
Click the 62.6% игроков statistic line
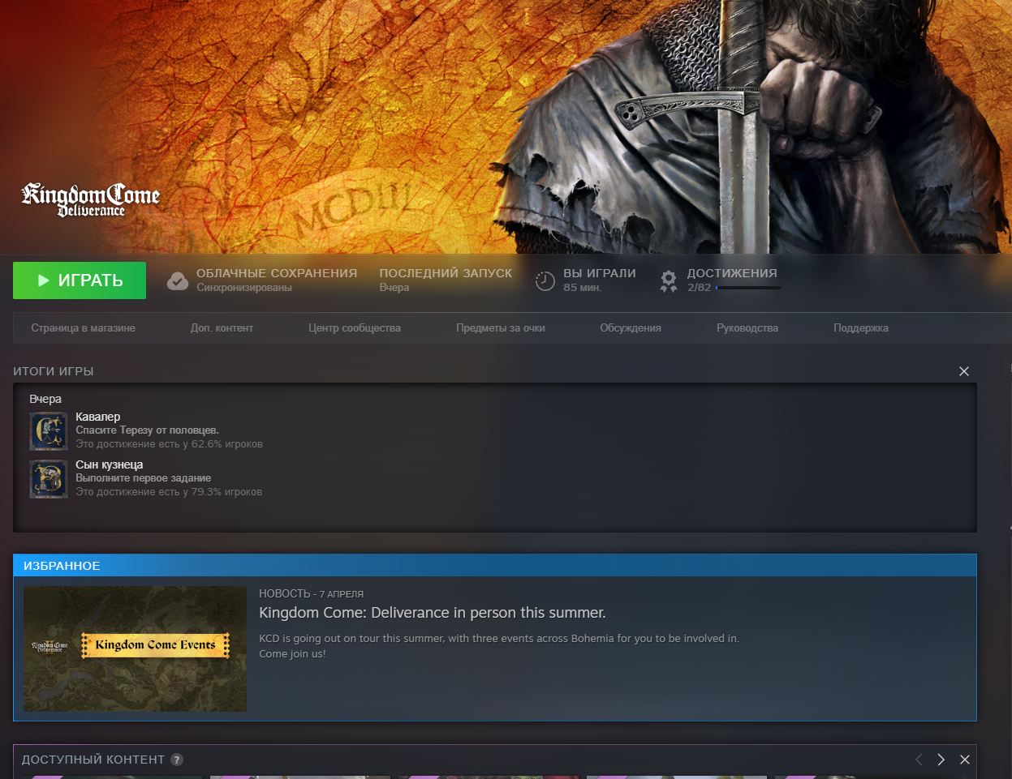[x=170, y=444]
